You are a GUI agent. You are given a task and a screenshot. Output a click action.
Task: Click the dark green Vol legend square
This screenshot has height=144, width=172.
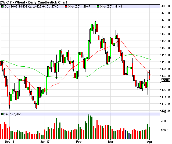pyautogui.click(x=2, y=114)
